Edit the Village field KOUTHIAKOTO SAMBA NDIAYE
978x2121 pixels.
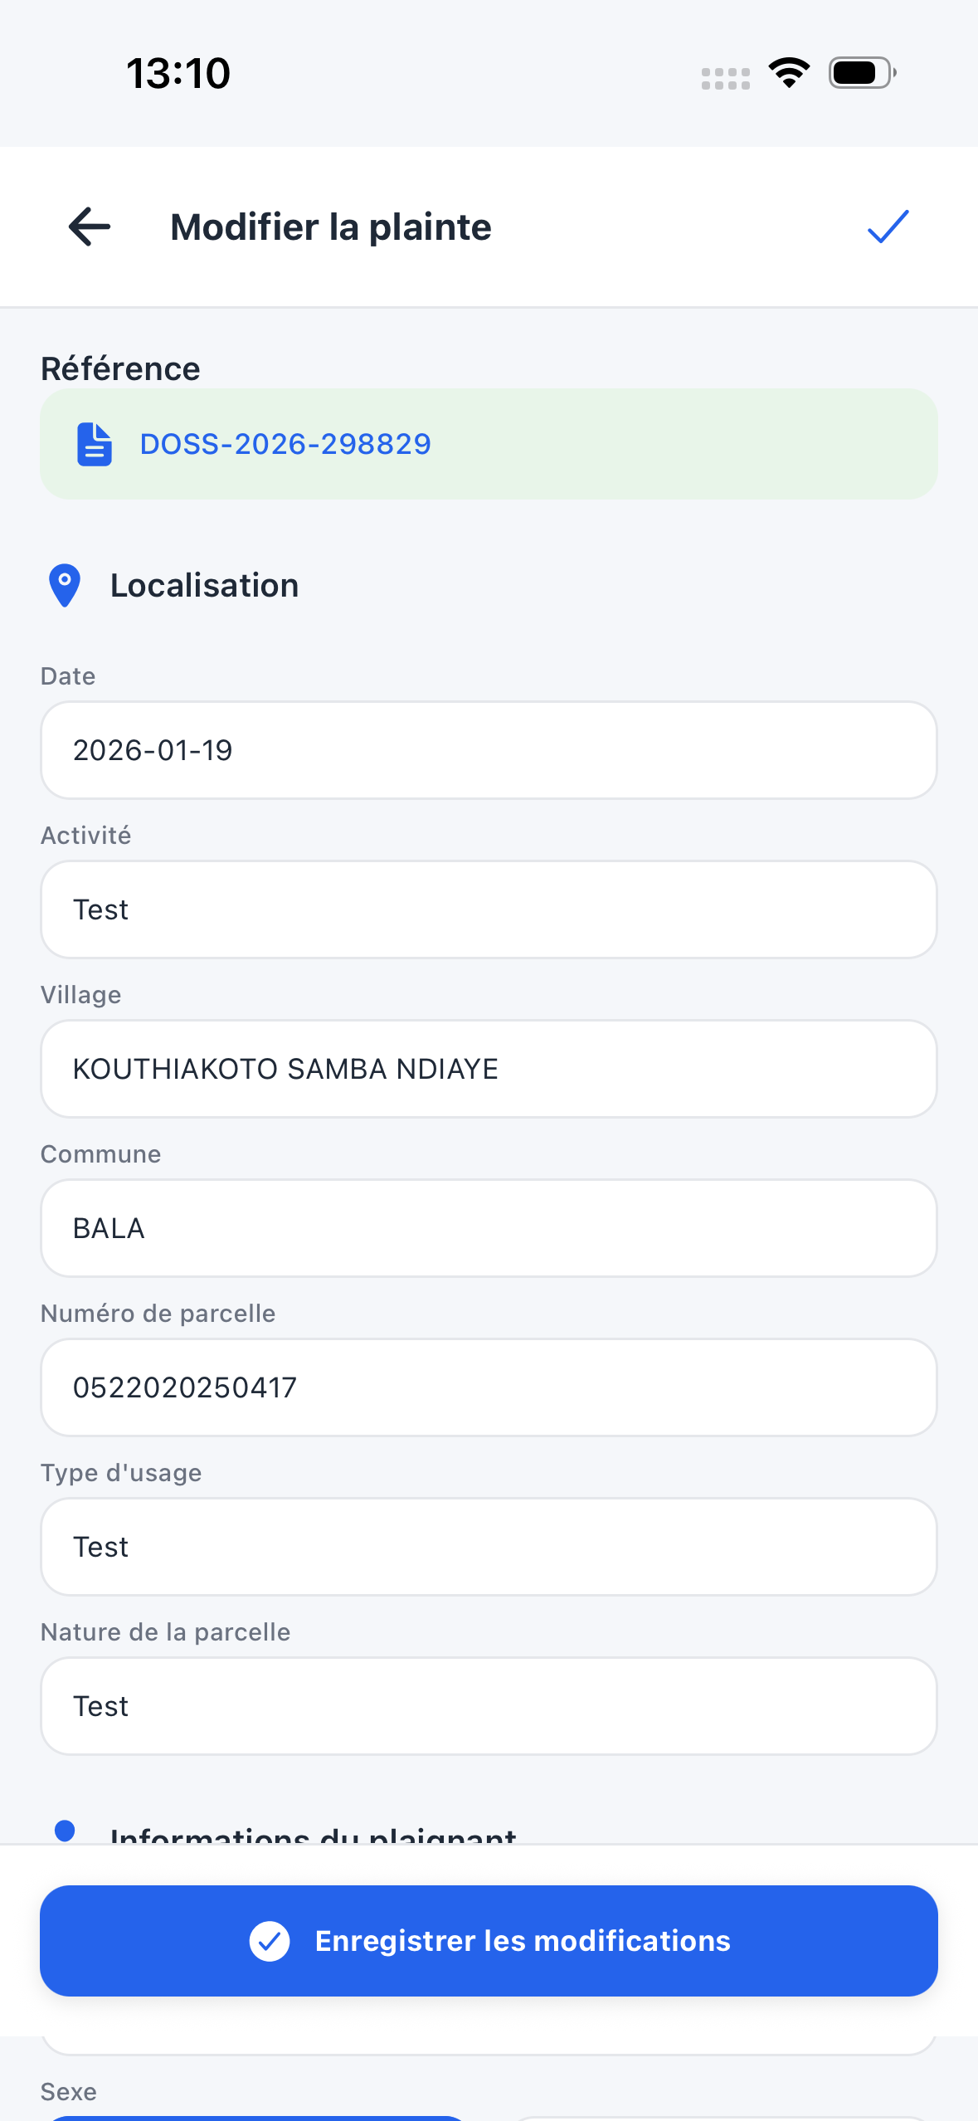point(489,1069)
